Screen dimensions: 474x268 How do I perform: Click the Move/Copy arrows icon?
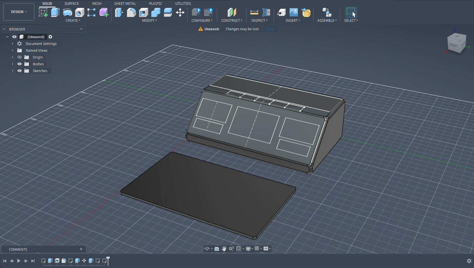180,12
